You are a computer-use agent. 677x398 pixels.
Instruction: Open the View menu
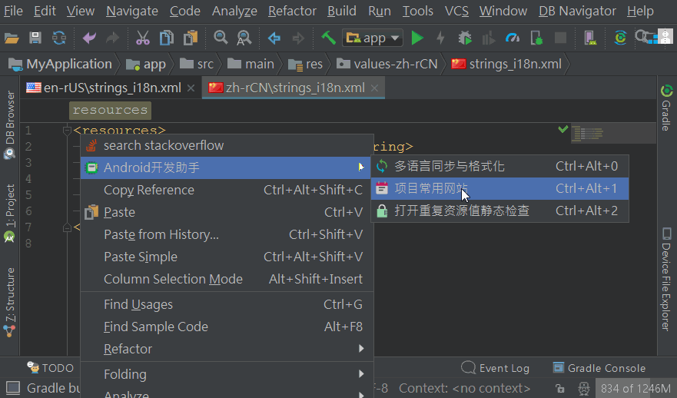pos(81,11)
